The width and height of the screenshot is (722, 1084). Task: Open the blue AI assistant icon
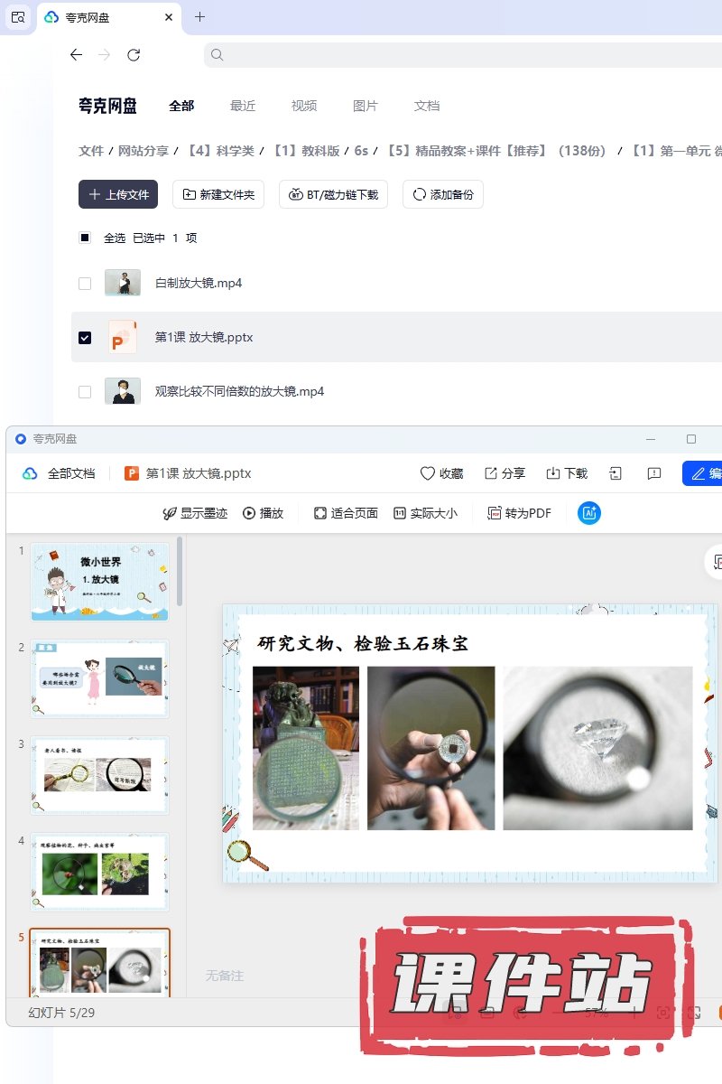589,513
